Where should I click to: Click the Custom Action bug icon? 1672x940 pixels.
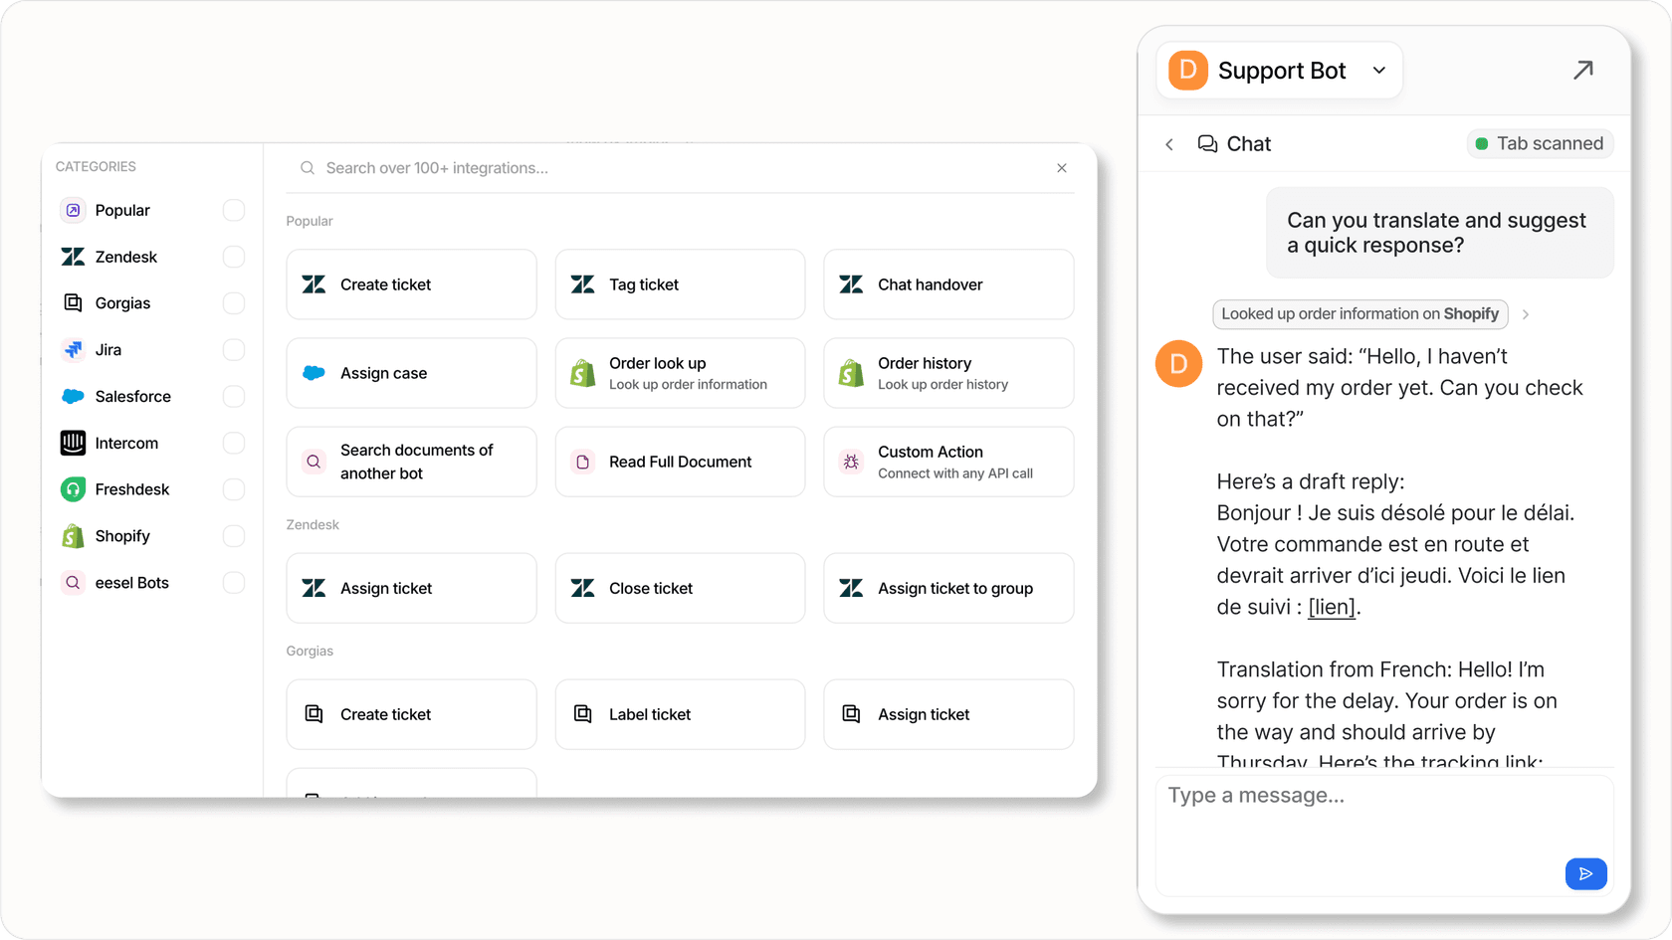851,462
